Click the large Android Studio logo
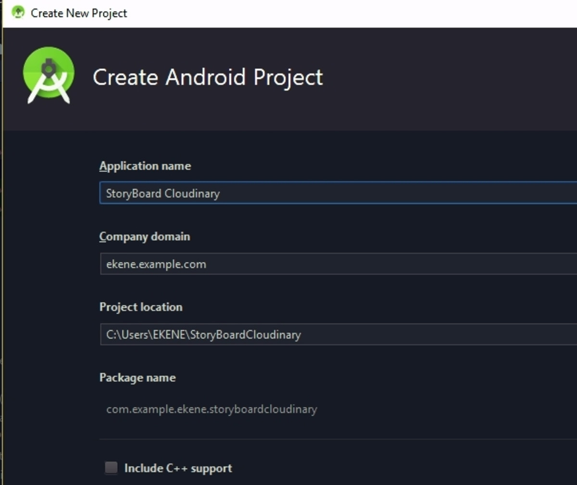Viewport: 577px width, 485px height. (49, 75)
